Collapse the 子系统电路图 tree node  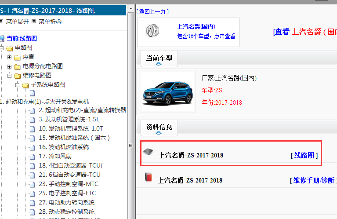pos(18,85)
